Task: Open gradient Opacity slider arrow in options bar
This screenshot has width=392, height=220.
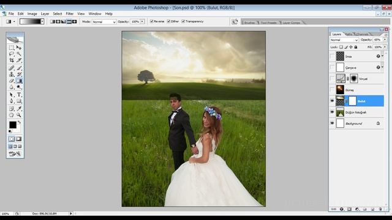Action: point(142,22)
